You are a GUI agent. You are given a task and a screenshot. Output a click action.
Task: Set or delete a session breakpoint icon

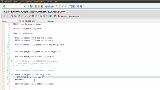pyautogui.click(x=55, y=16)
